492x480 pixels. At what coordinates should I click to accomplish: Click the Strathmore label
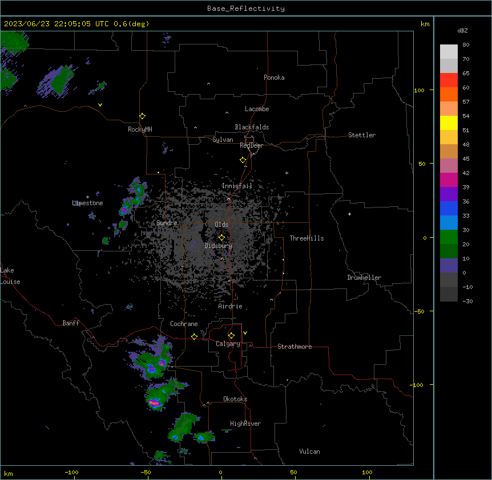click(x=295, y=347)
